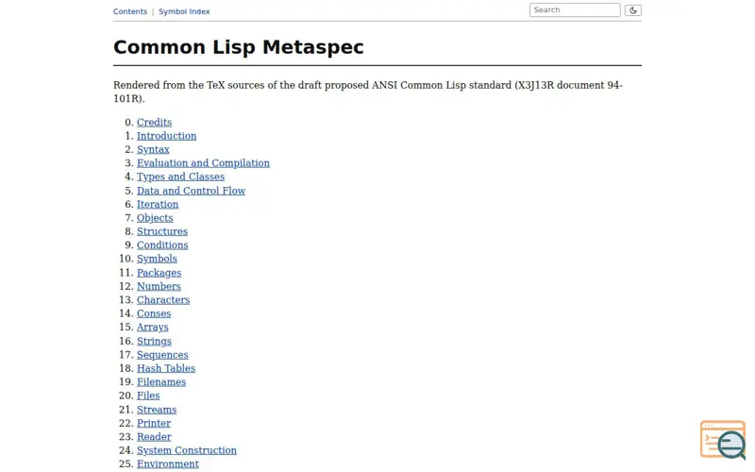Open the Packages chapter link

159,273
